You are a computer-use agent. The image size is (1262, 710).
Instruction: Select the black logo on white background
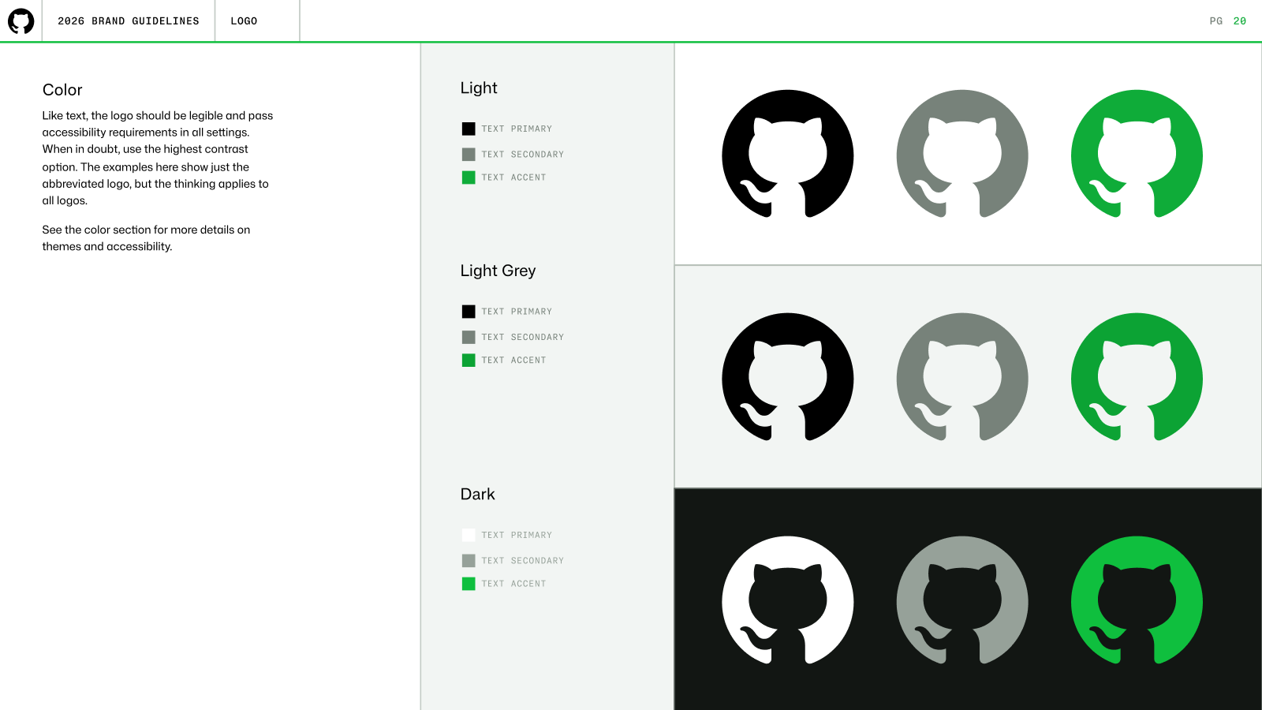(x=787, y=155)
